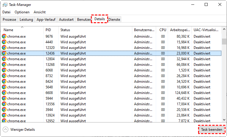Select memory value 23,864 K
This screenshot has width=227, height=137.
tap(183, 115)
